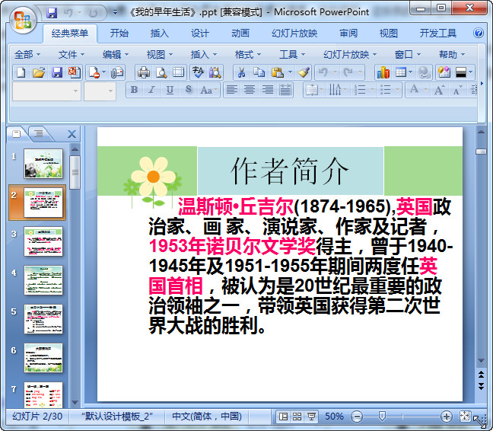Click the 中文(简体，中国) language indicator
The width and height of the screenshot is (493, 431).
206,417
